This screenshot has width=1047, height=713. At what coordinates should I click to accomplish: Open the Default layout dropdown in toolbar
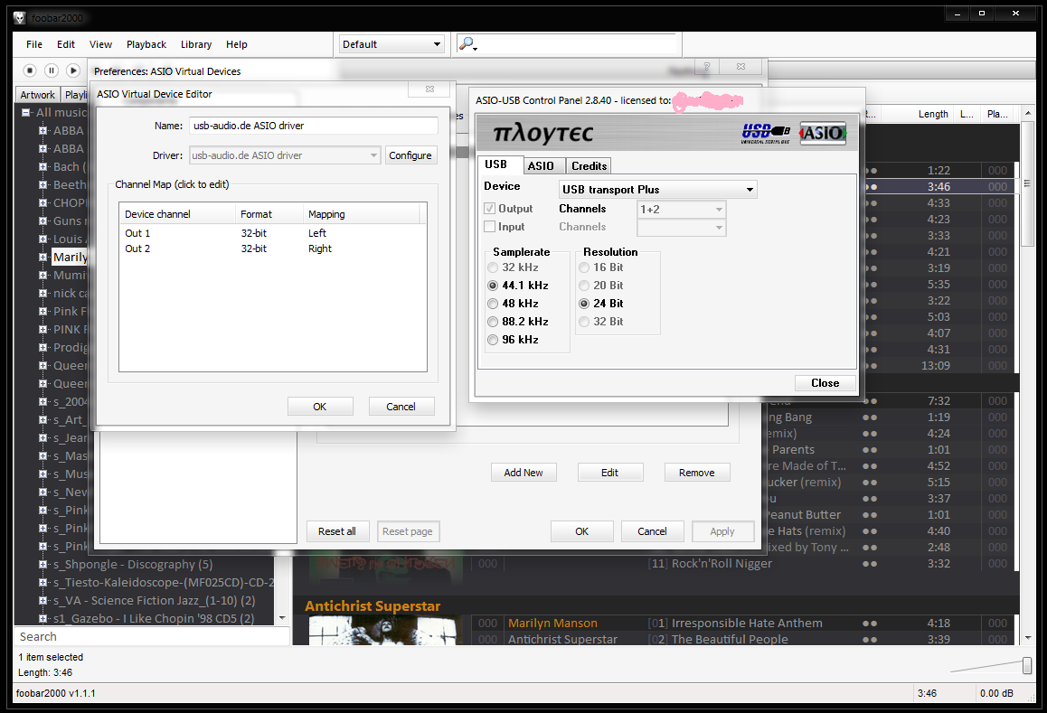391,44
